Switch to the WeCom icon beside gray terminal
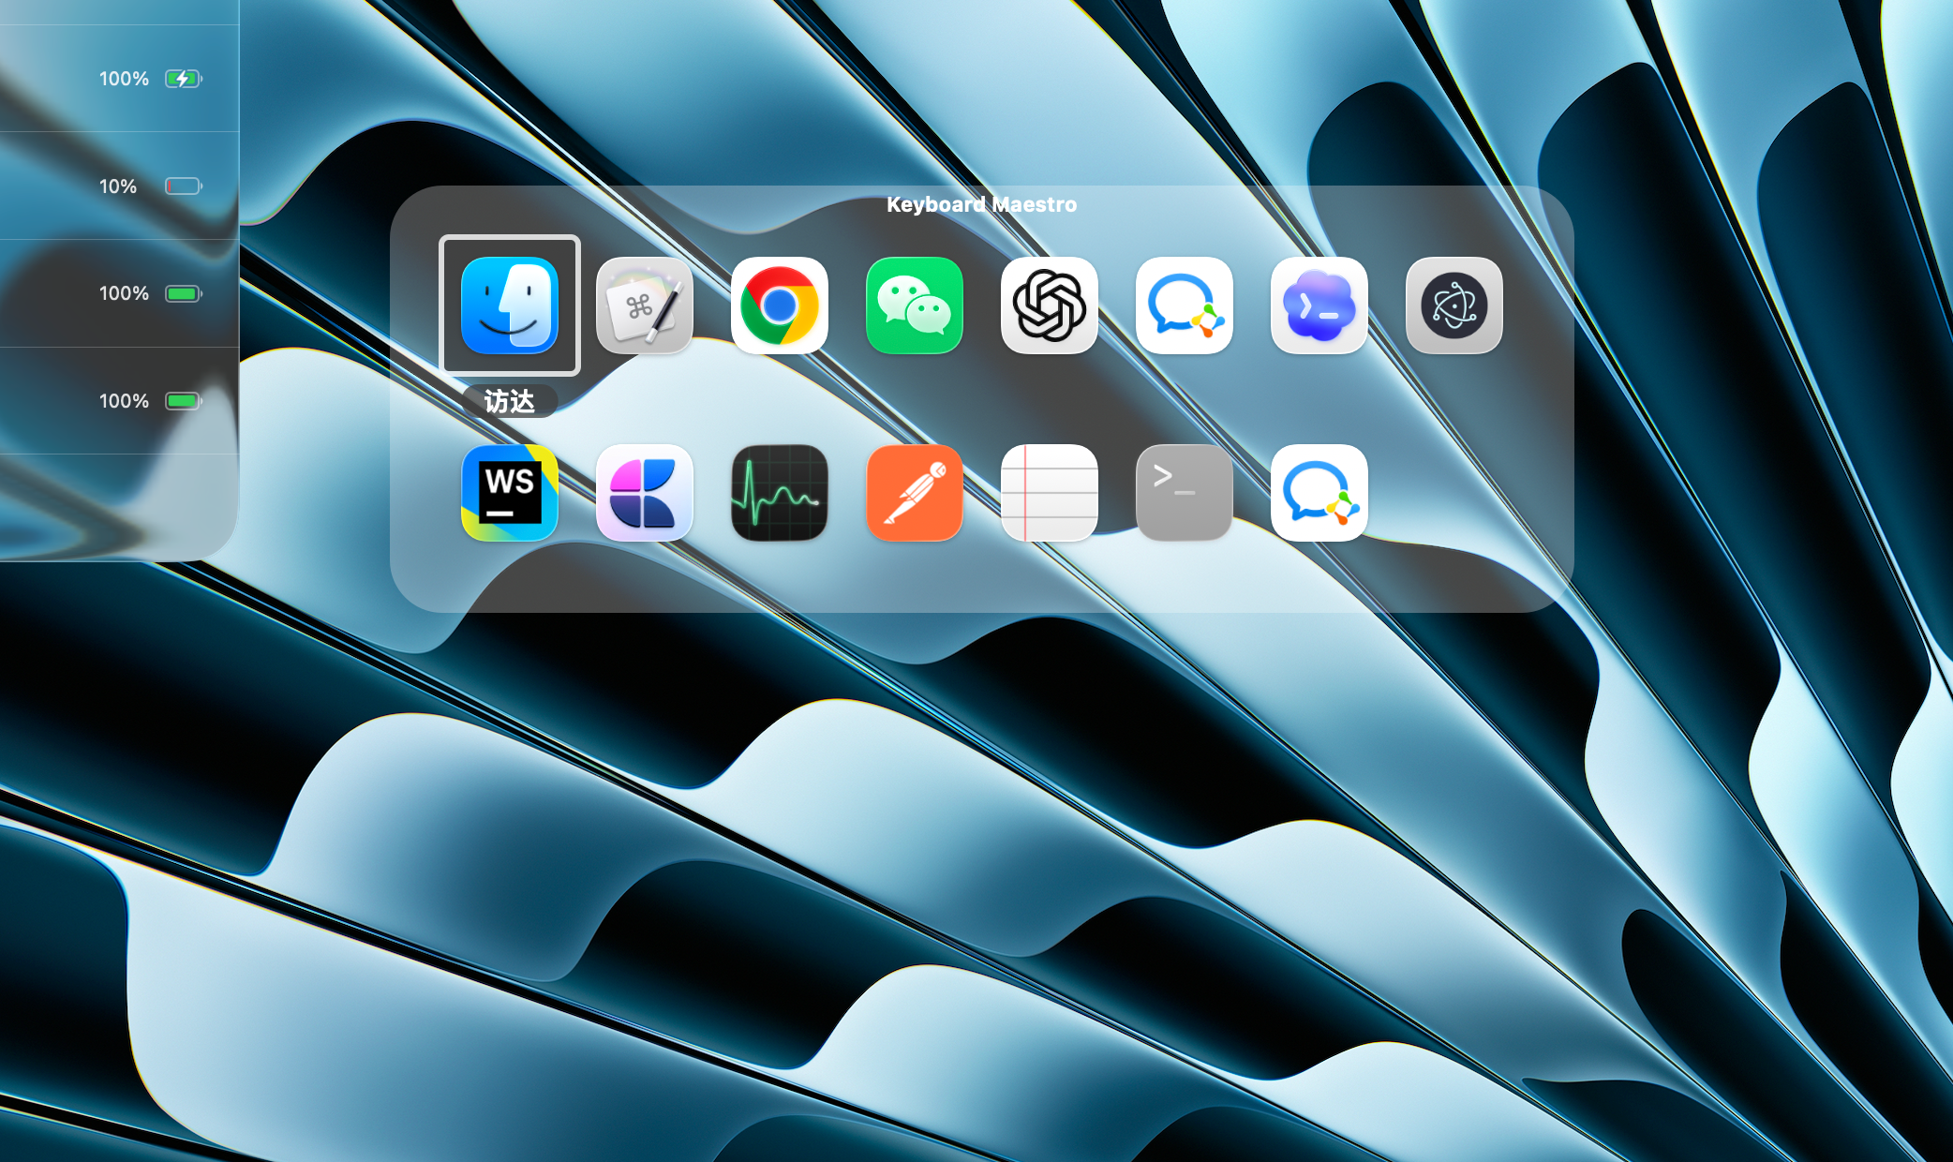The height and width of the screenshot is (1162, 1953). pos(1319,493)
